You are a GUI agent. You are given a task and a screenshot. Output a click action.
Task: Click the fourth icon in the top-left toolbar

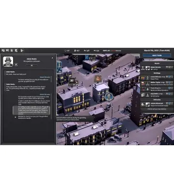point(16,51)
